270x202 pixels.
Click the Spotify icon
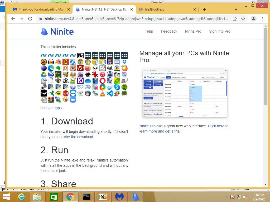tap(124, 87)
